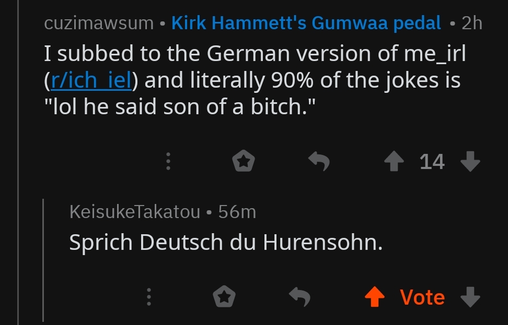This screenshot has height=325, width=508.
Task: Downvote the 'Sprich Deutsch' reply
Action: click(x=470, y=297)
